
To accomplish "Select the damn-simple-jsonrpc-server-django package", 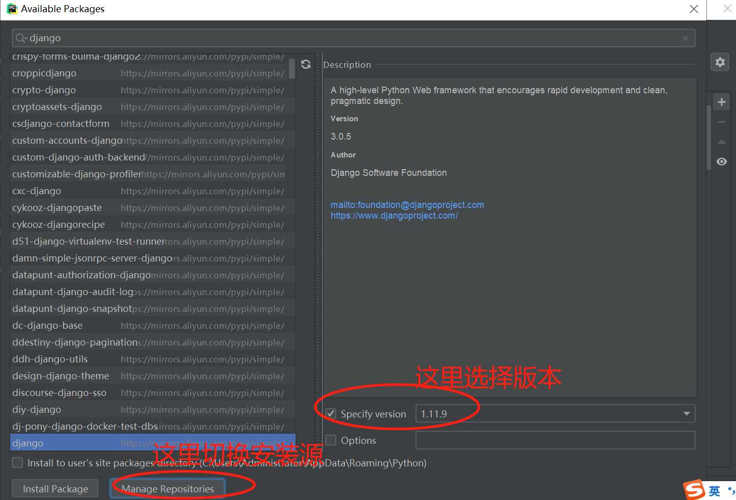I will (x=153, y=258).
